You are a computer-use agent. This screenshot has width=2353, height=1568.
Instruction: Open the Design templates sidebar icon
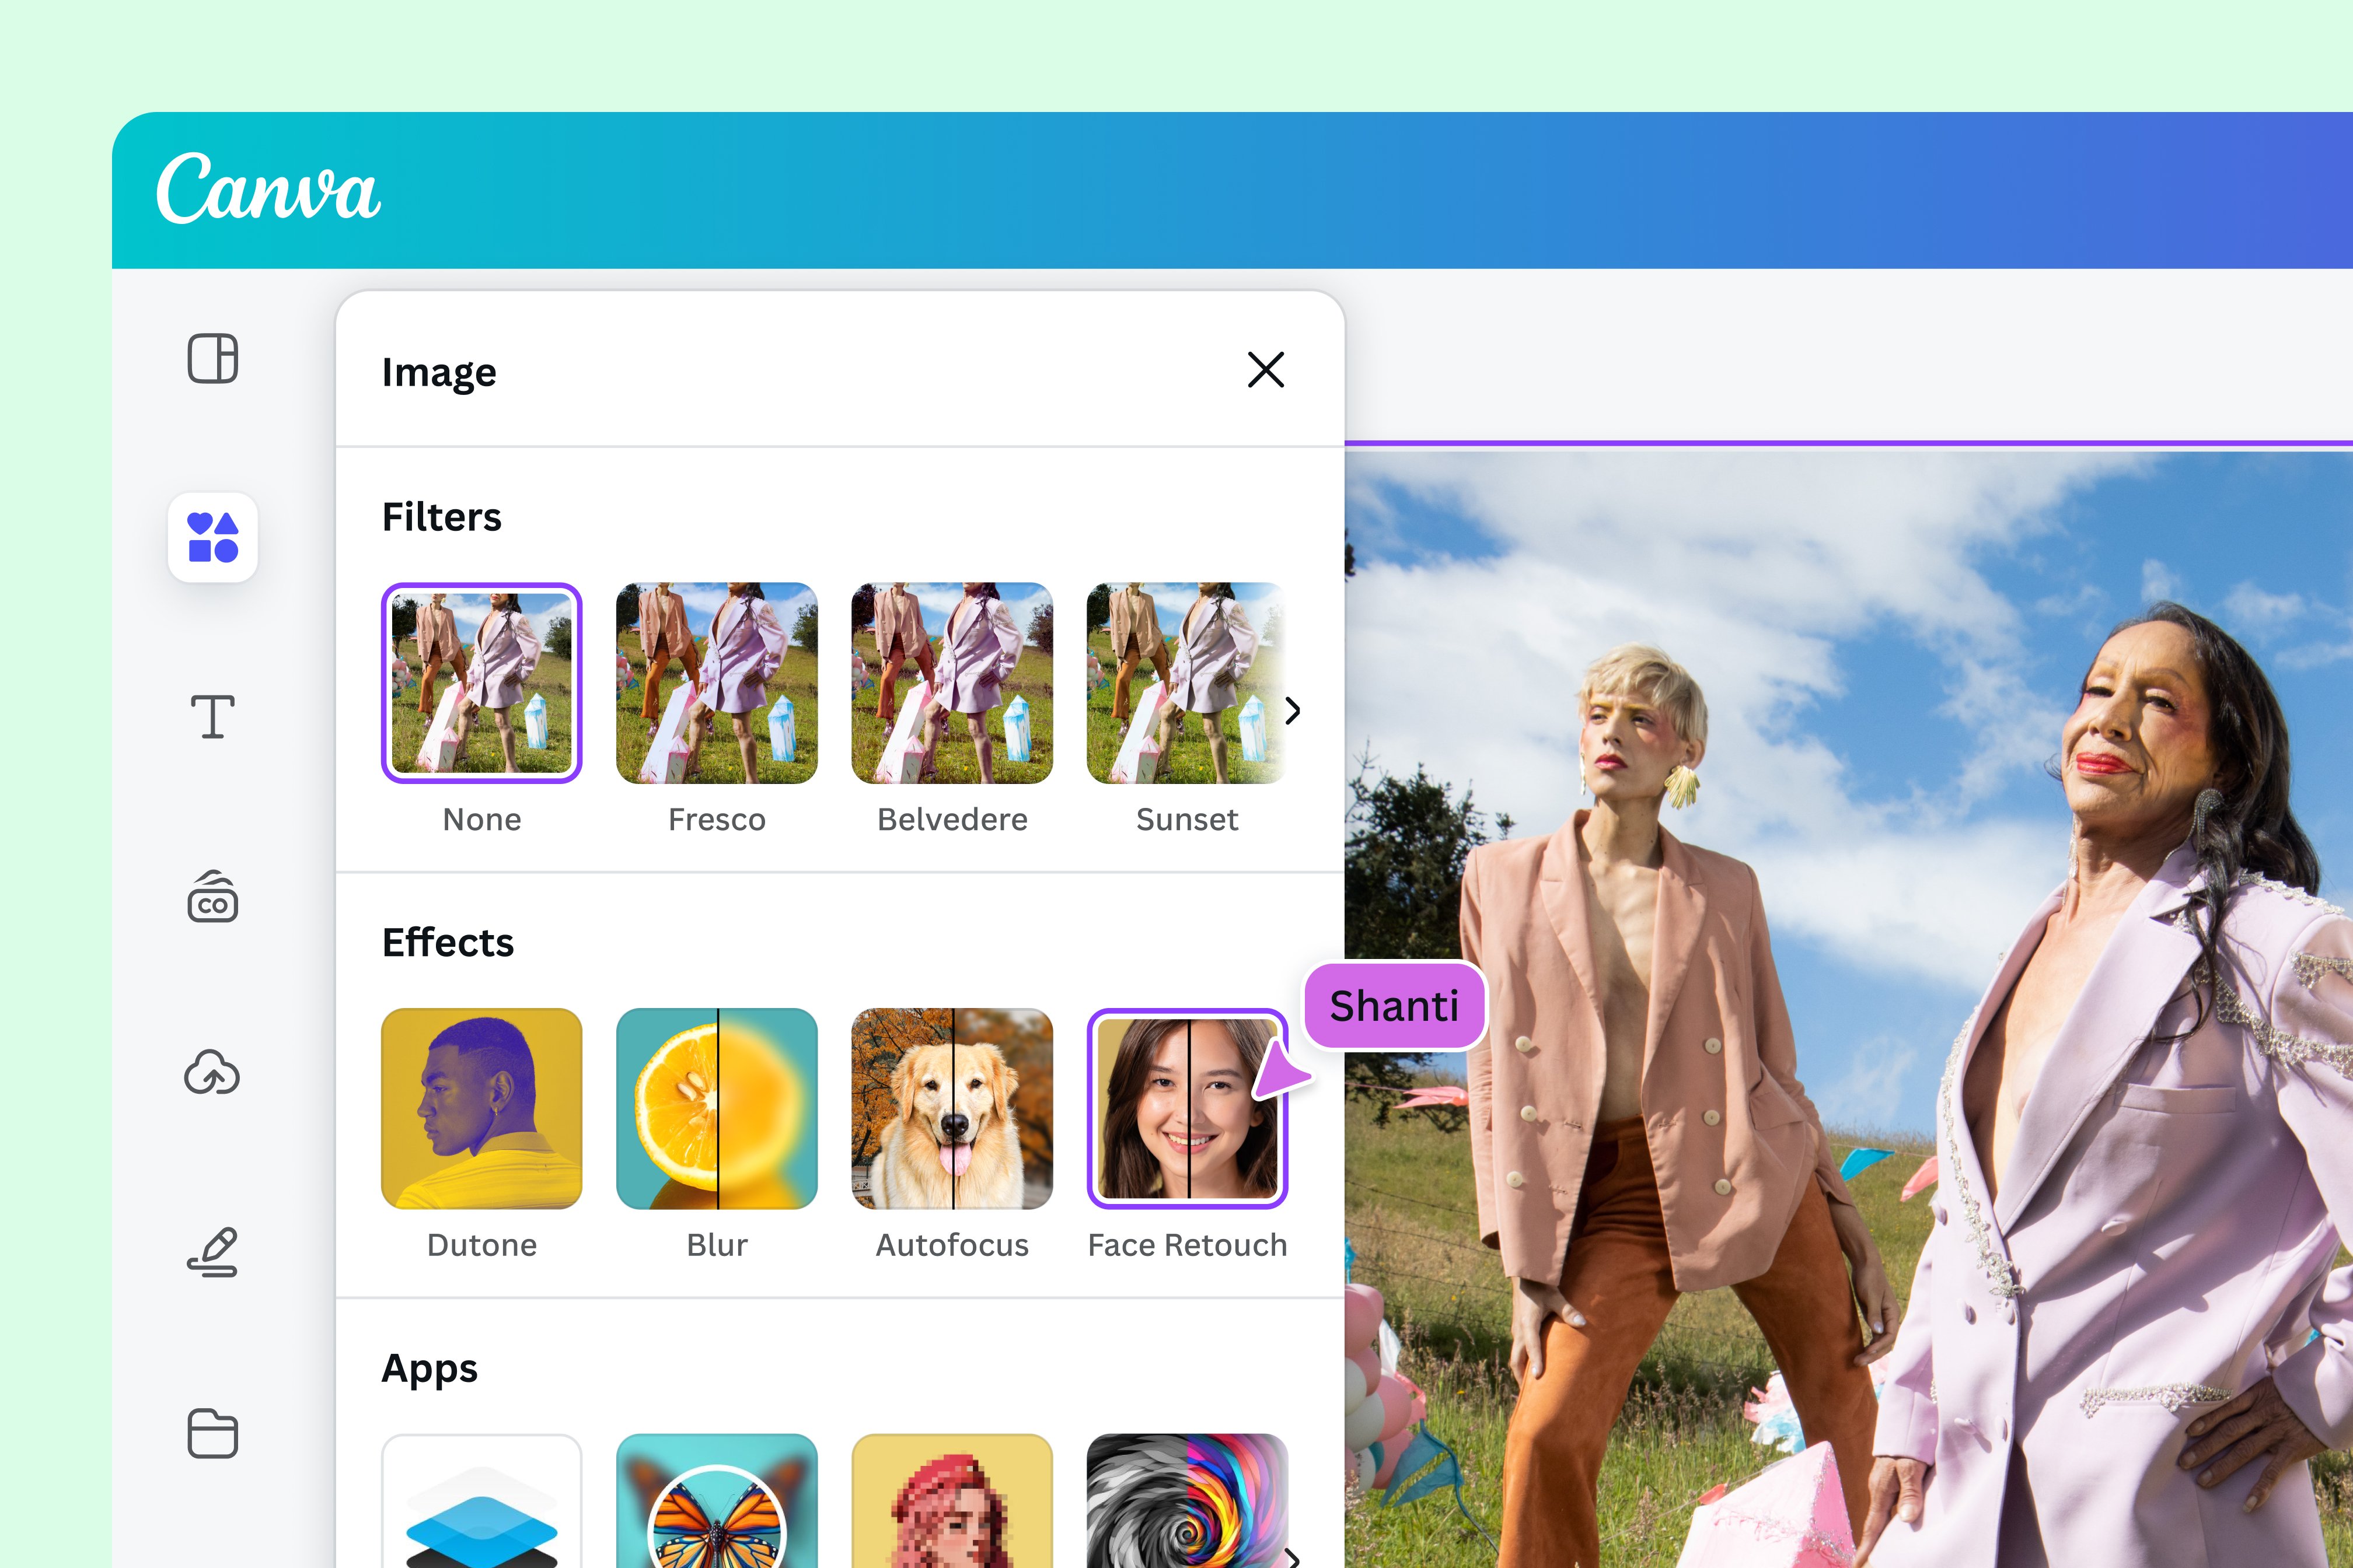pos(212,358)
